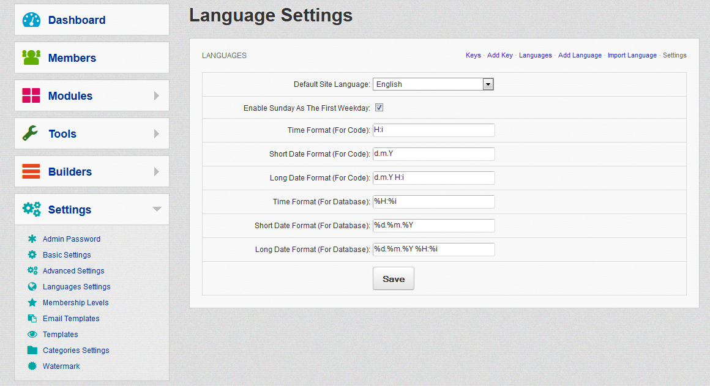Click the Tools wrench icon

pyautogui.click(x=31, y=133)
